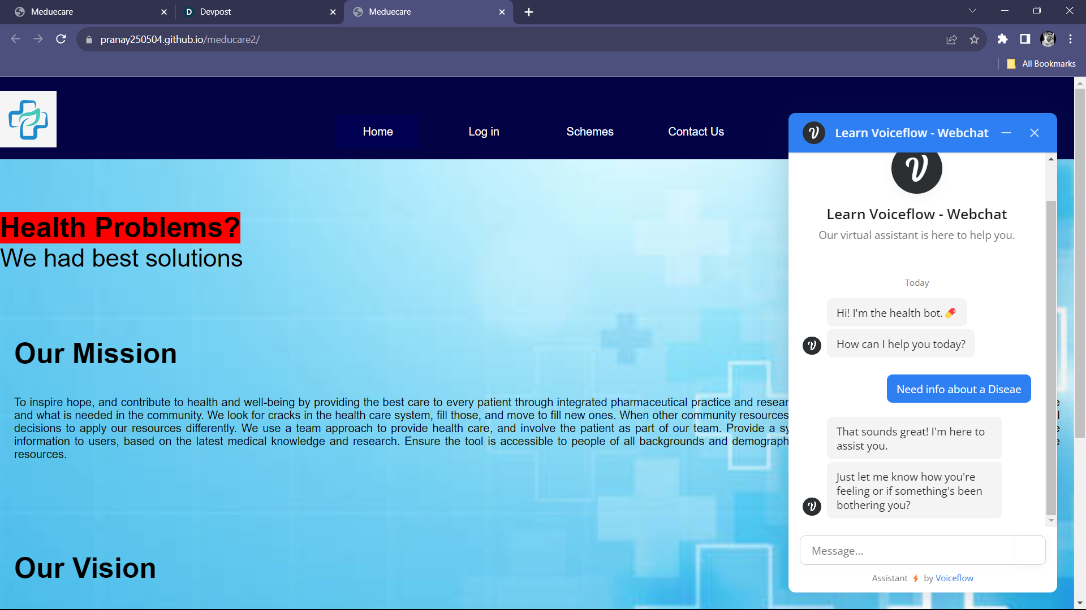Screen dimensions: 1086x610
Task: Bookmark this page with the star icon
Action: pos(974,39)
